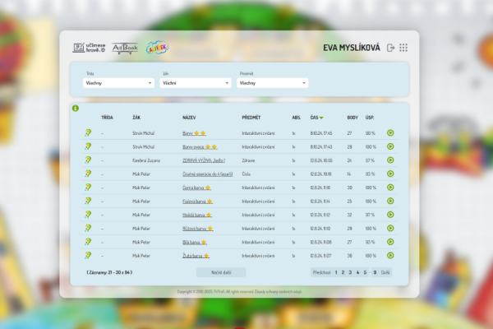
Task: Click the row icon for Barvy ovoce
Action: tap(88, 146)
